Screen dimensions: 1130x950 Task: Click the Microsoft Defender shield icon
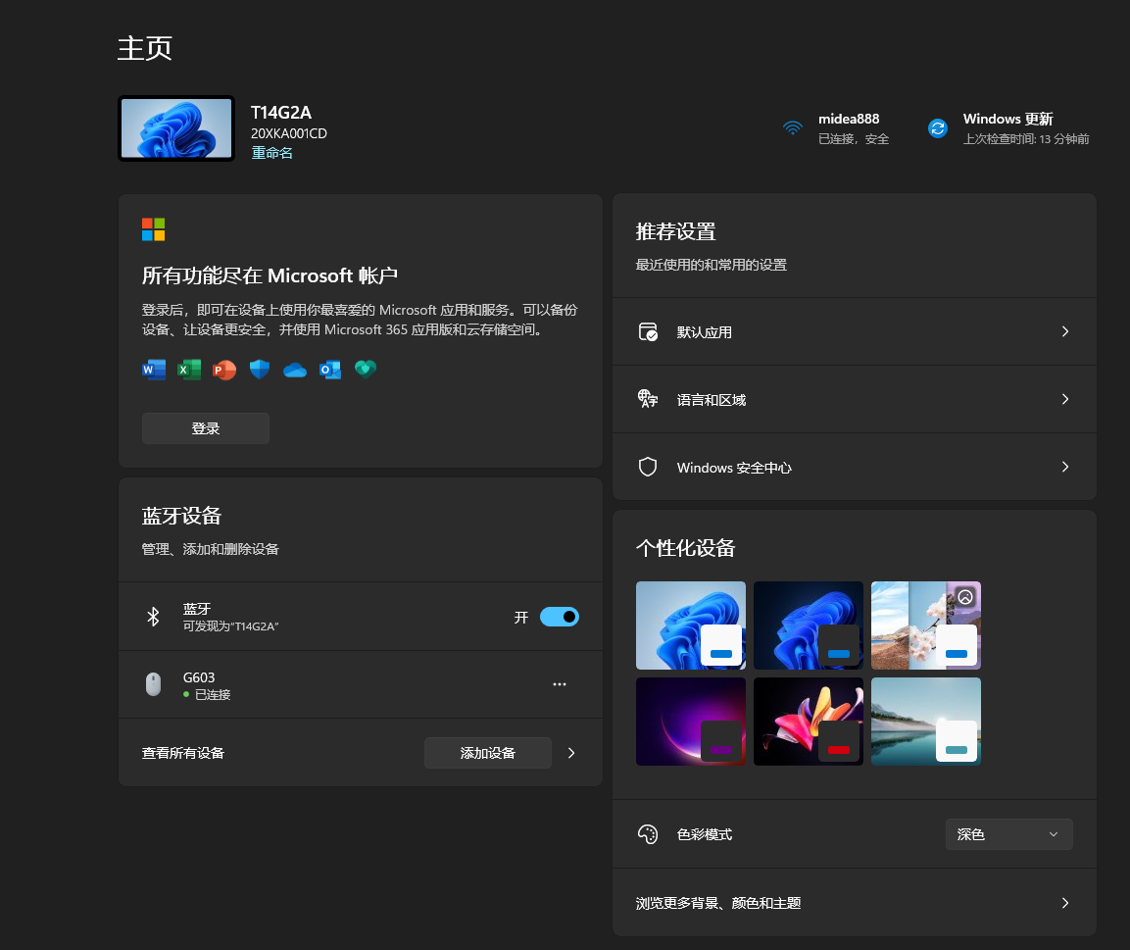coord(260,370)
